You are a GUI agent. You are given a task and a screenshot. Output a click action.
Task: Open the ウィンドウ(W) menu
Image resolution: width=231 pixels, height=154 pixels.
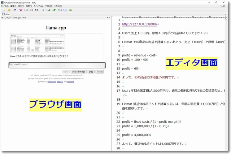(39, 6)
